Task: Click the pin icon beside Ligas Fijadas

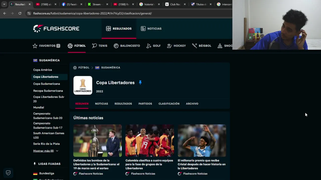Action: coord(35,164)
